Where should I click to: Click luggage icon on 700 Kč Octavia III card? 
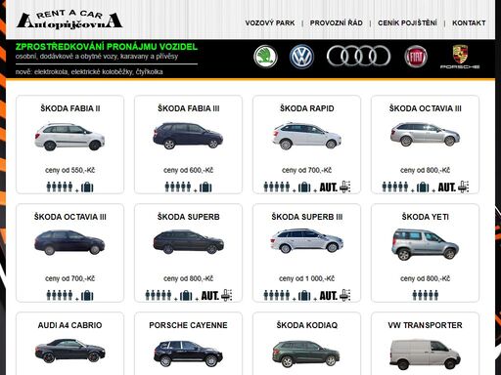coord(87,296)
